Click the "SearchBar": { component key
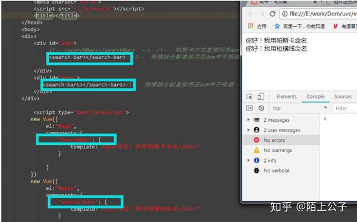Screen dimensions: 357x222 [x=80, y=139]
